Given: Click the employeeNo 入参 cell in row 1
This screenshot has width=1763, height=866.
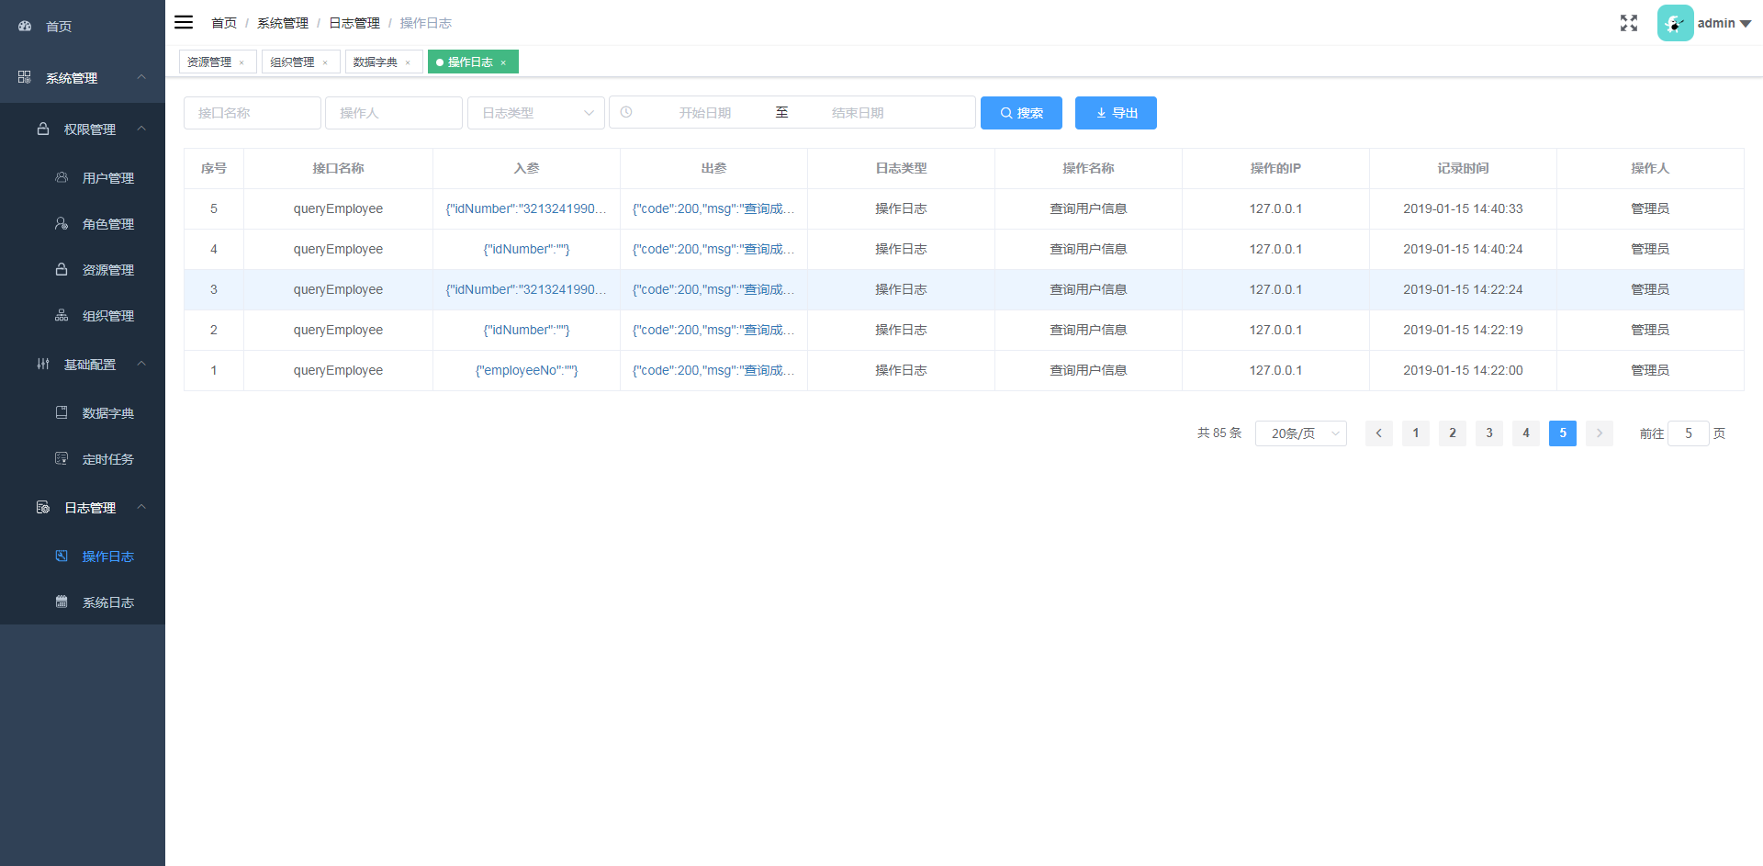Looking at the screenshot, I should (x=526, y=370).
